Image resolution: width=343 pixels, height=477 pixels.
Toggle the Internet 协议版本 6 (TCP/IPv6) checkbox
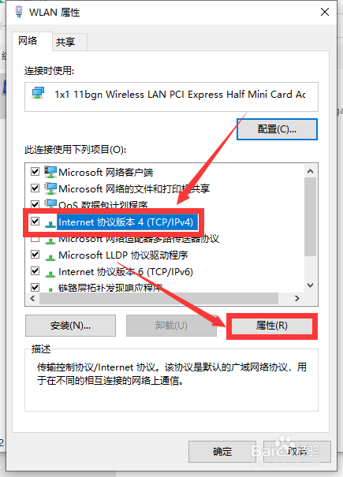point(35,270)
